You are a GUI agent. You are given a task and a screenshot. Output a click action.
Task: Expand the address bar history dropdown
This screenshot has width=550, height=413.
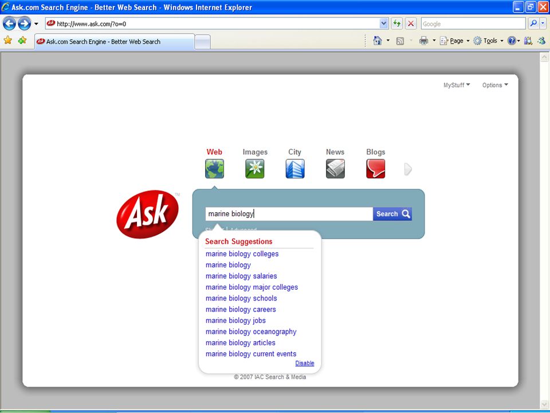(x=384, y=24)
